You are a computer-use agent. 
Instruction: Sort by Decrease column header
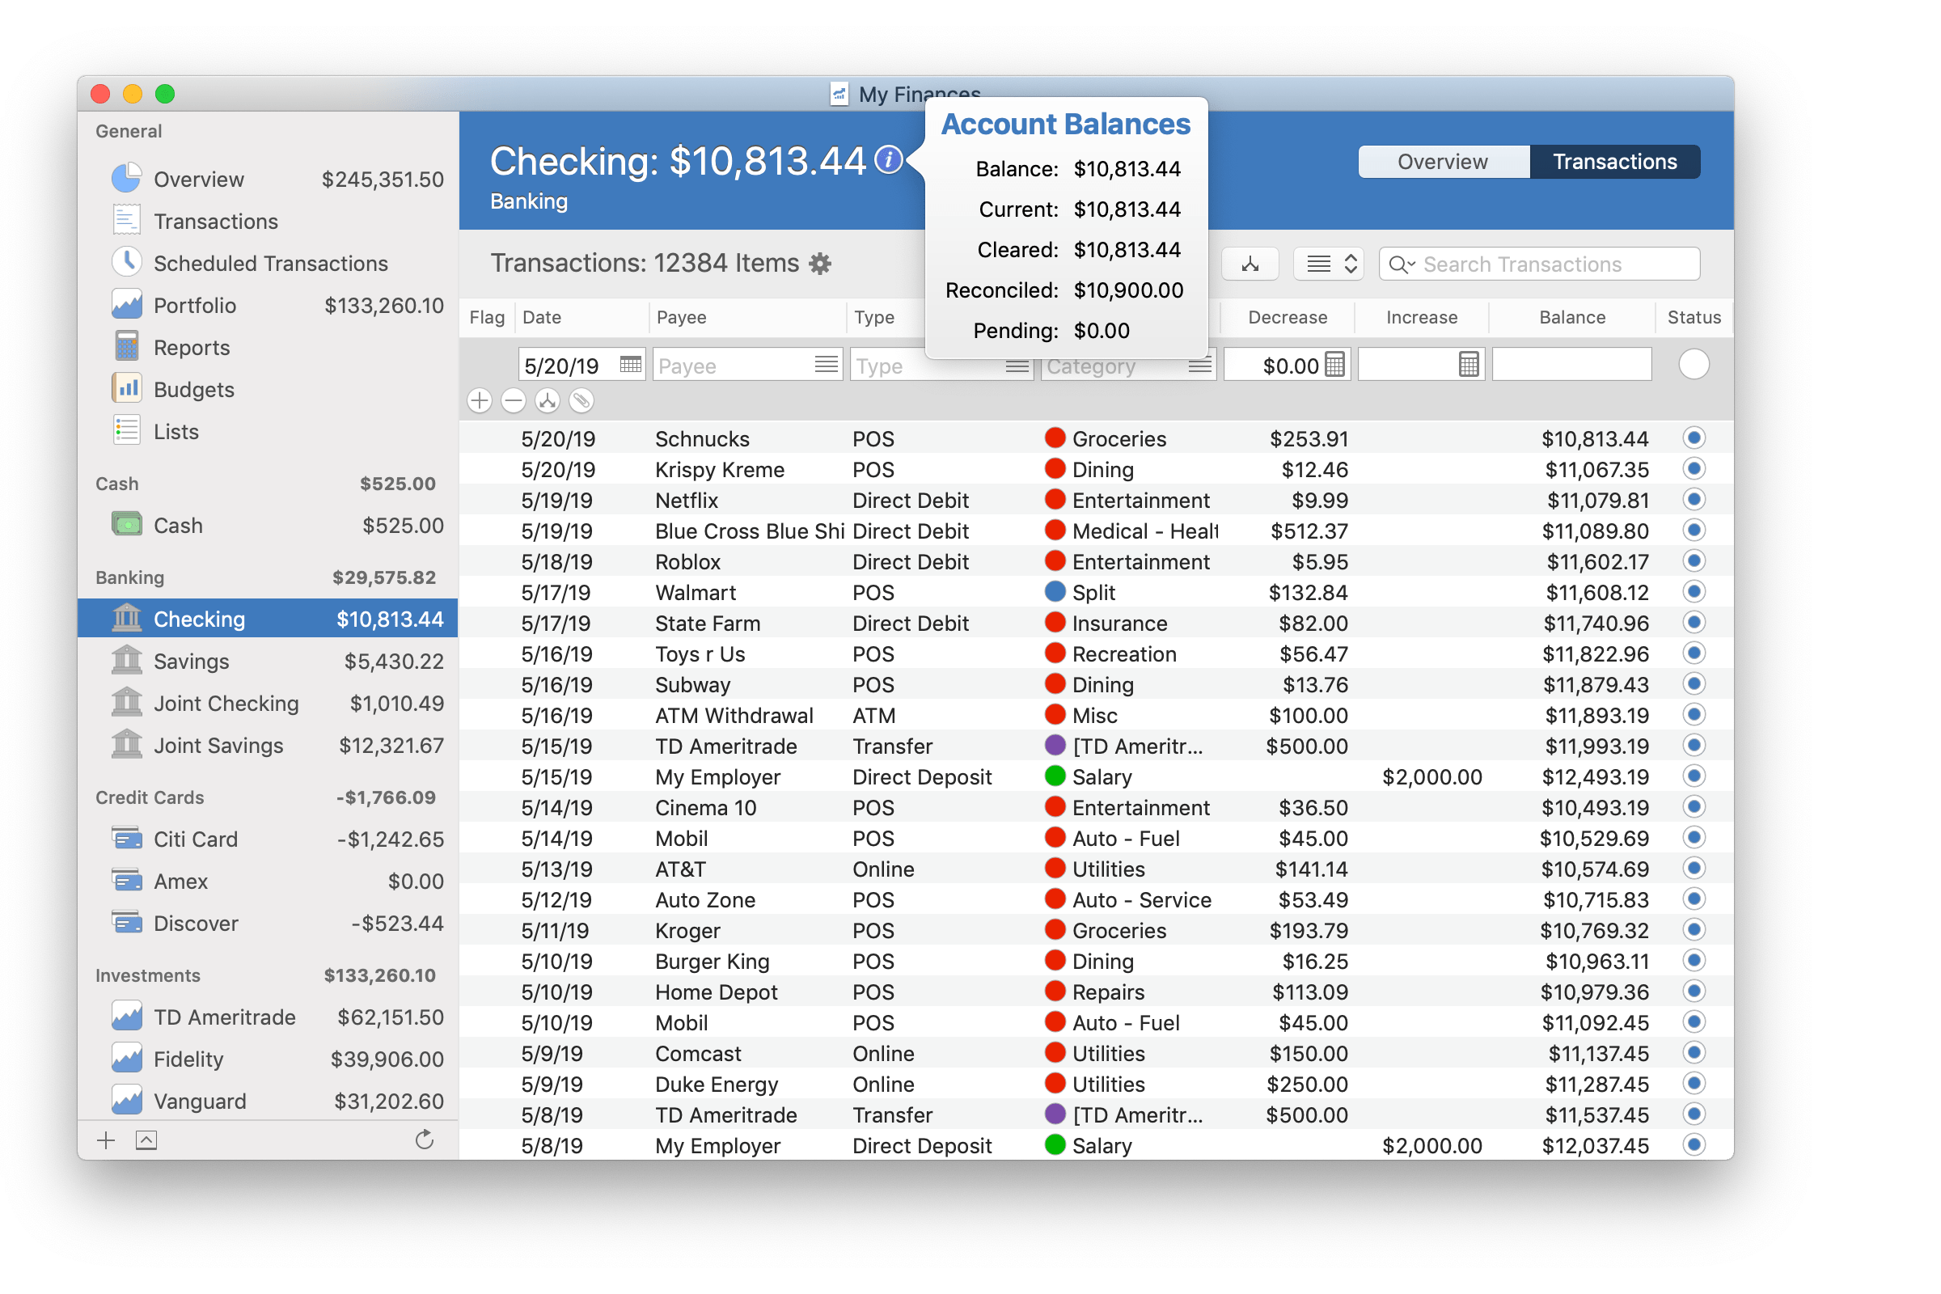pos(1288,318)
